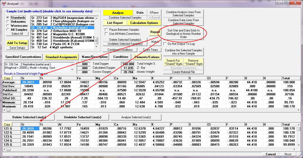Copy the statistics grid with Copy button
303x158 pixels.
[x=7, y=78]
